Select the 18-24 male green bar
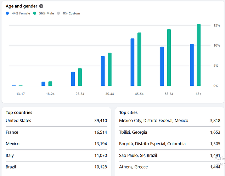 50,84
